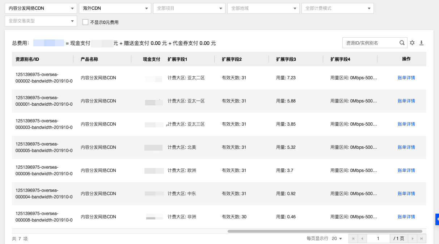
Task: Expand the 全部地域 region dropdown
Action: (x=263, y=8)
